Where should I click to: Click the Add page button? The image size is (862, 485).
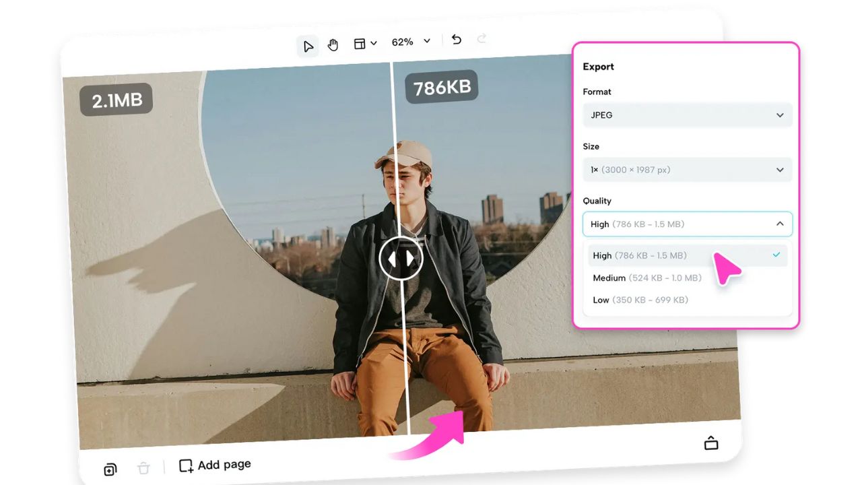coord(214,465)
